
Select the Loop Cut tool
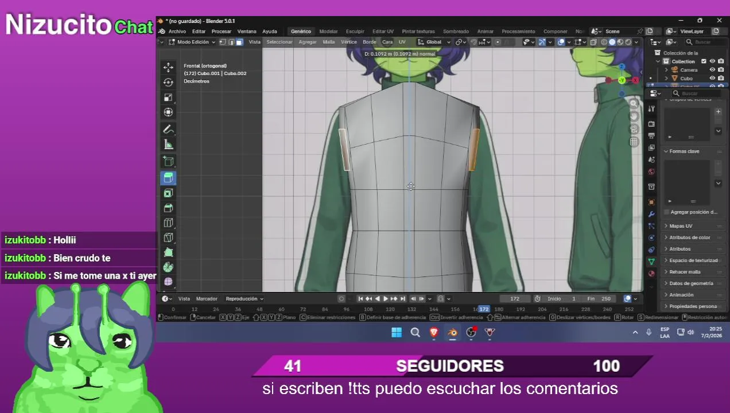click(x=168, y=223)
